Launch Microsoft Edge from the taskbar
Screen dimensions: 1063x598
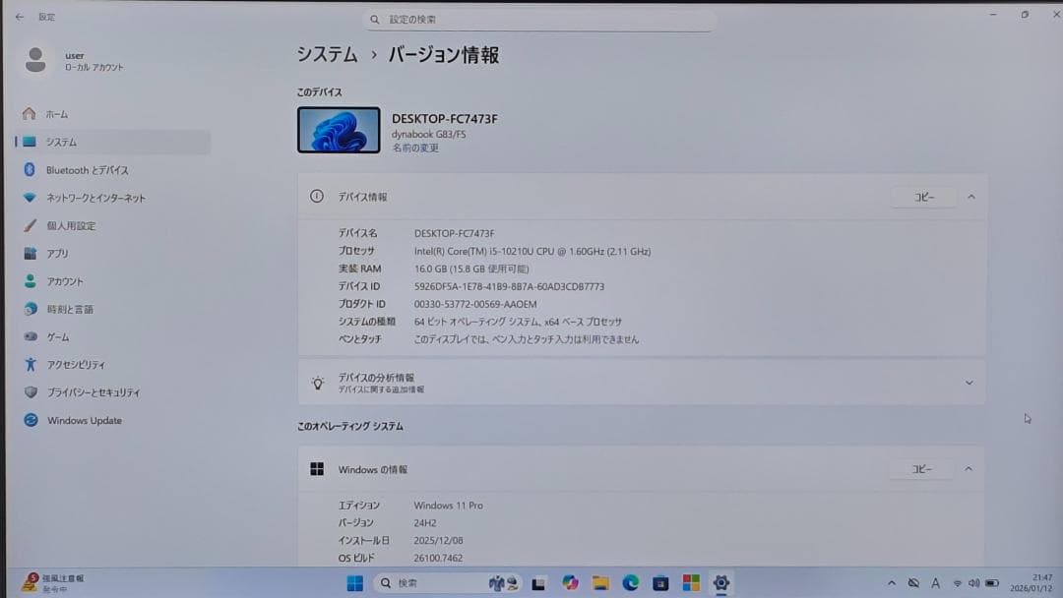(x=633, y=583)
